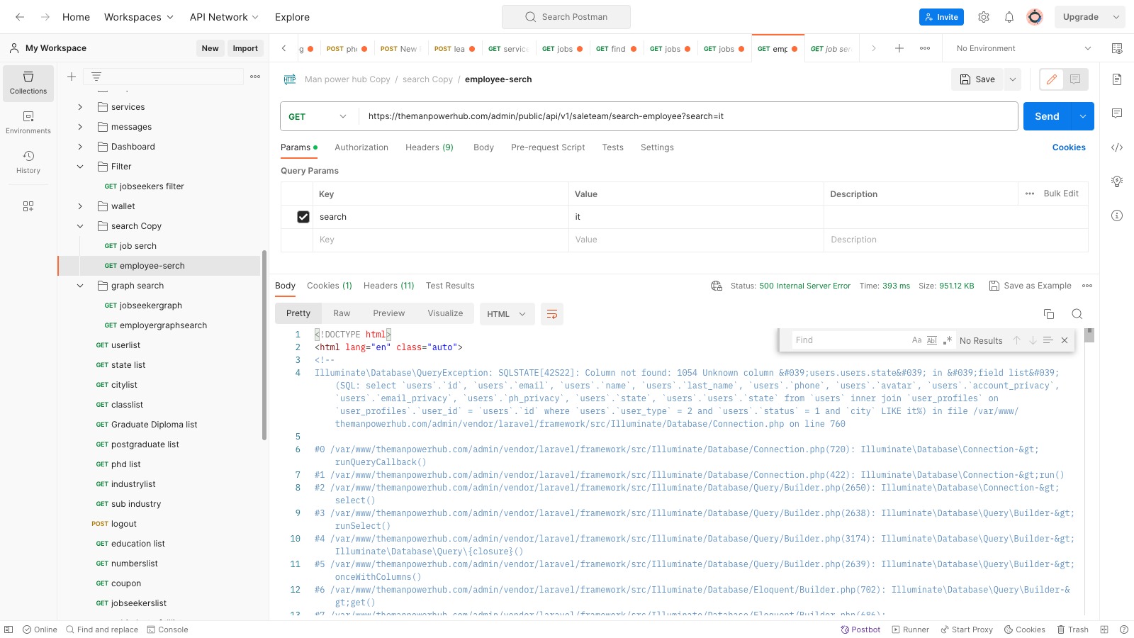This screenshot has height=638, width=1134.
Task: Toggle the wrap lines icon in response
Action: 552,314
